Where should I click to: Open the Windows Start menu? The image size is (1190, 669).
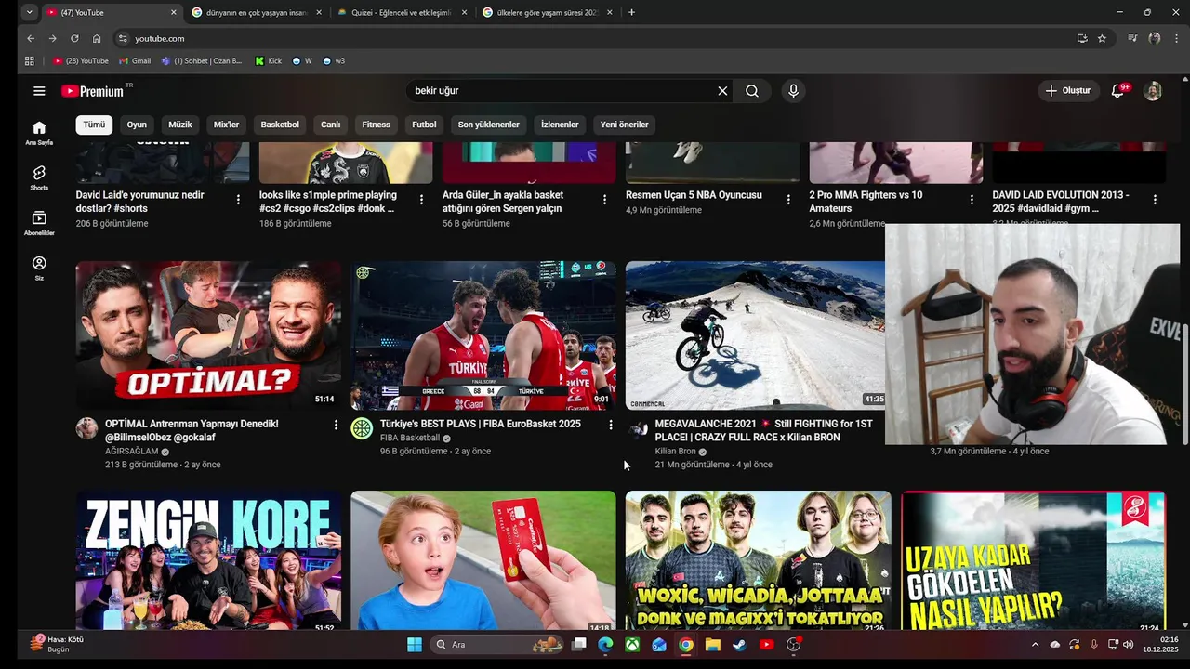pos(415,644)
